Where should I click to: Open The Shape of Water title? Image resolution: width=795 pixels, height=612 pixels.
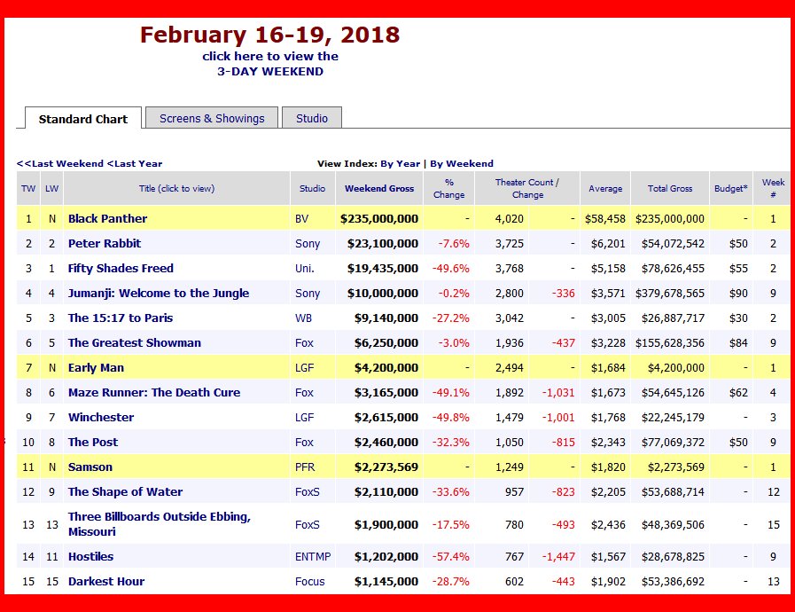[125, 492]
